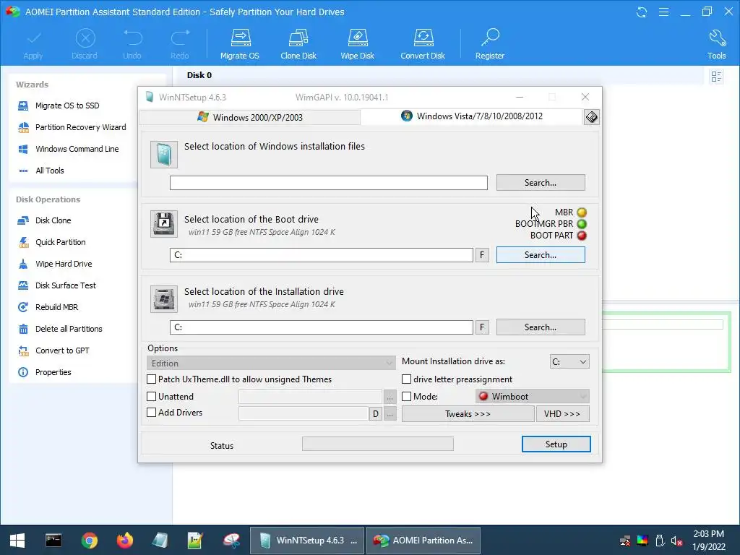The image size is (740, 555).
Task: Open AOMEI hamburger menu in title bar
Action: (x=663, y=12)
